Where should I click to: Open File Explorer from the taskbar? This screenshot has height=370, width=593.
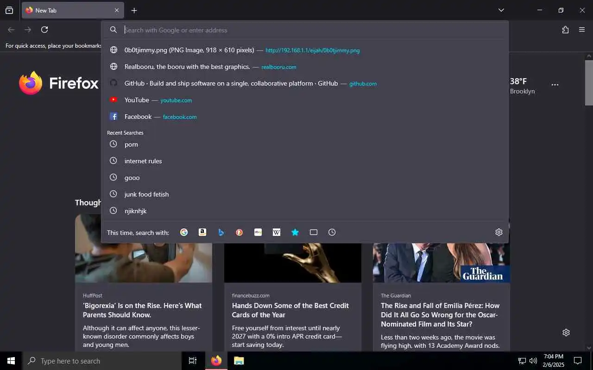point(239,361)
